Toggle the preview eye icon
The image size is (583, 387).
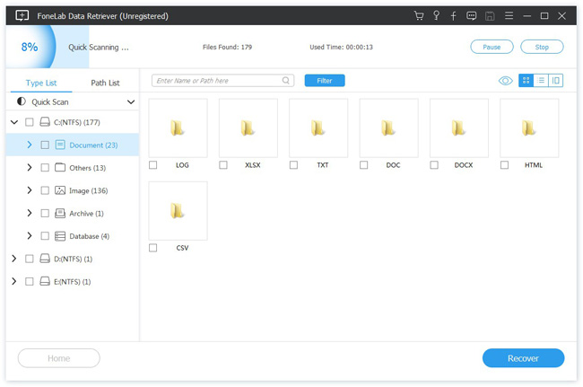505,81
